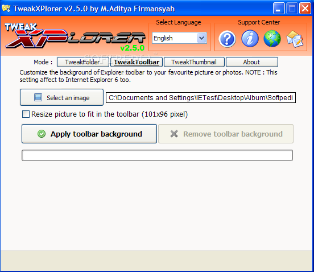
Task: Switch to TweakThumbnail mode
Action: [x=194, y=62]
